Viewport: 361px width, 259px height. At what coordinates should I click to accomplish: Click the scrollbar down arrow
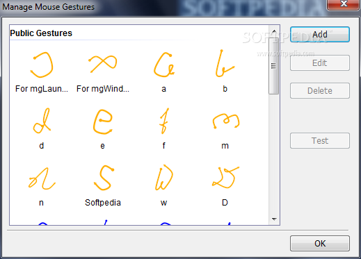tap(274, 219)
